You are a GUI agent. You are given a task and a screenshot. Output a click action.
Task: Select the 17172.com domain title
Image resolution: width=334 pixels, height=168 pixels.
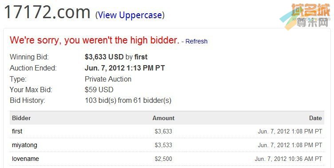(47, 12)
